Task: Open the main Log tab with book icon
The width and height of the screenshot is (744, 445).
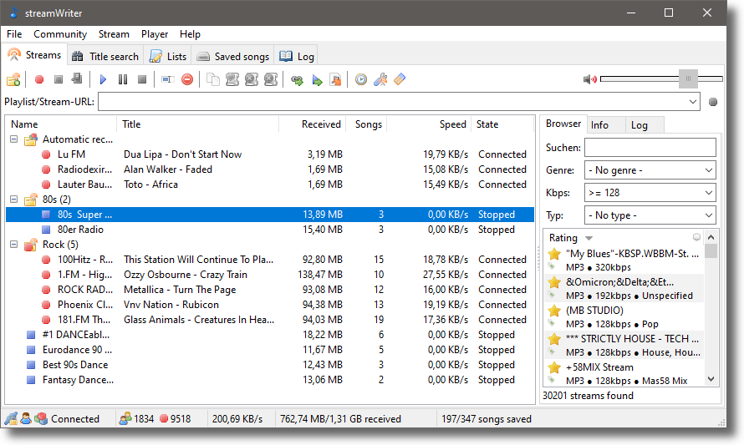Action: pos(297,57)
